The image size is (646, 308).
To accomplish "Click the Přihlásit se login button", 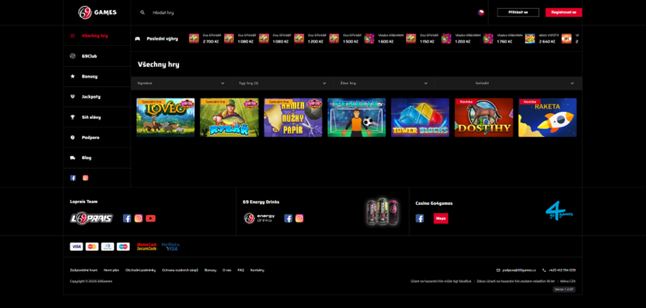I will pyautogui.click(x=518, y=13).
